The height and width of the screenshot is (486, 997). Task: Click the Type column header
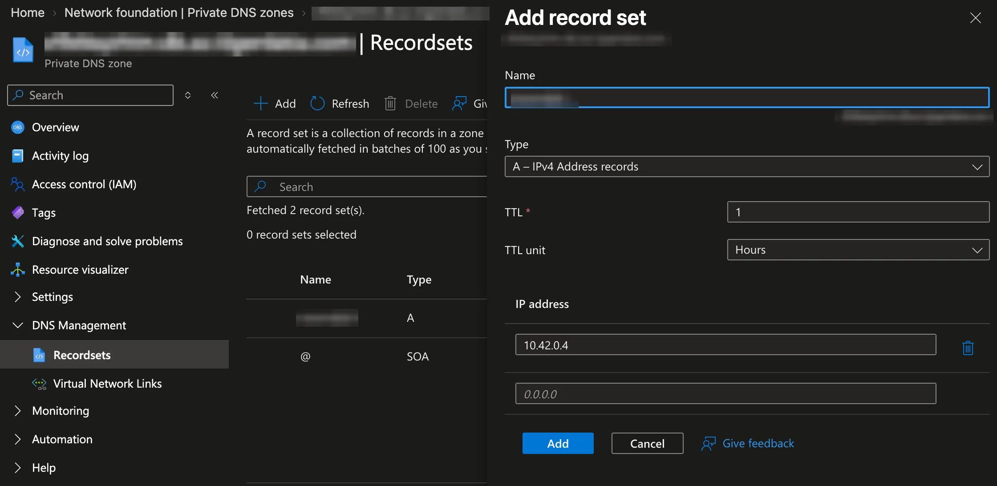[x=419, y=279]
